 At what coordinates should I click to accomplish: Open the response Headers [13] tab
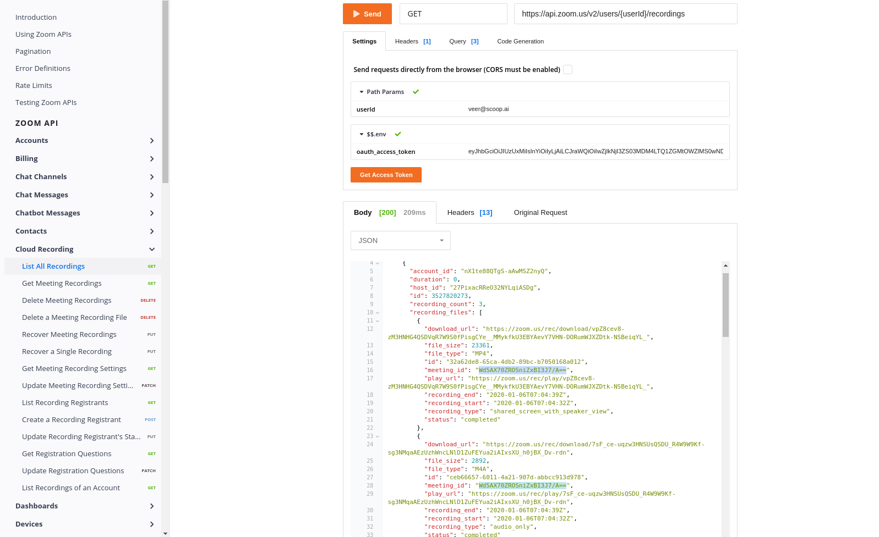(469, 213)
